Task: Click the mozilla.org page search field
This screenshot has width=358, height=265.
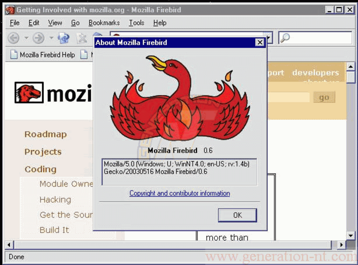Action: click(x=289, y=98)
